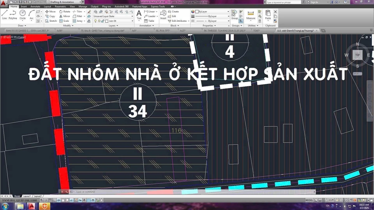Toggle MODEL space button in status bar

(x=309, y=200)
